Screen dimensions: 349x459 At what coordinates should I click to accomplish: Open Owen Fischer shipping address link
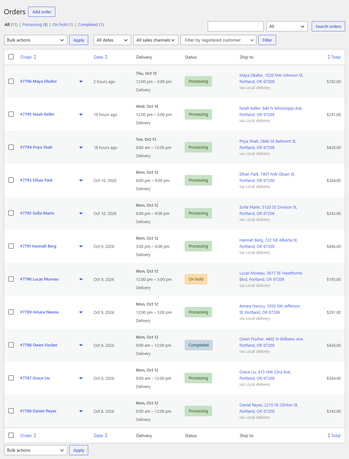(x=272, y=342)
